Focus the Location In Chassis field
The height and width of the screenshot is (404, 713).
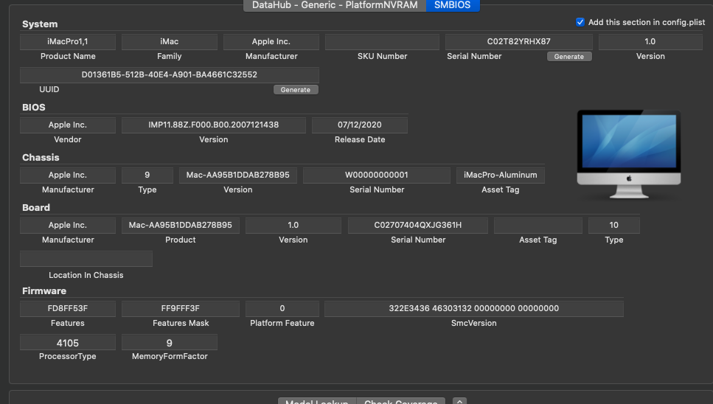86,259
